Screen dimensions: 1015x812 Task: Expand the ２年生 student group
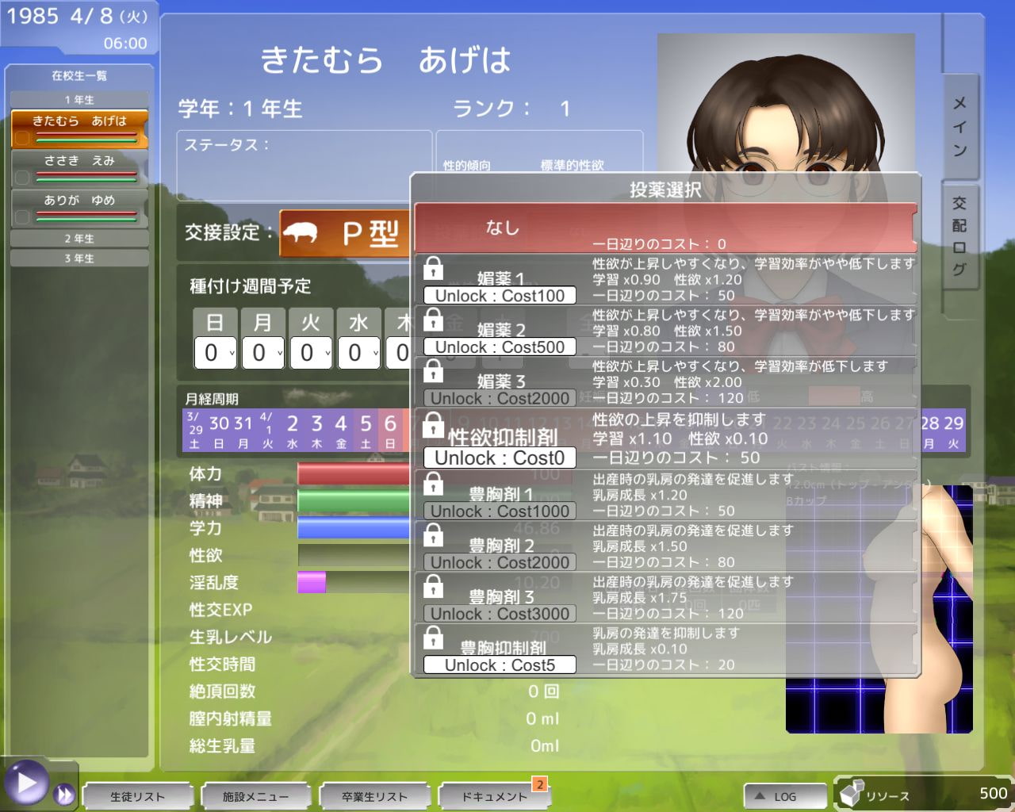79,239
